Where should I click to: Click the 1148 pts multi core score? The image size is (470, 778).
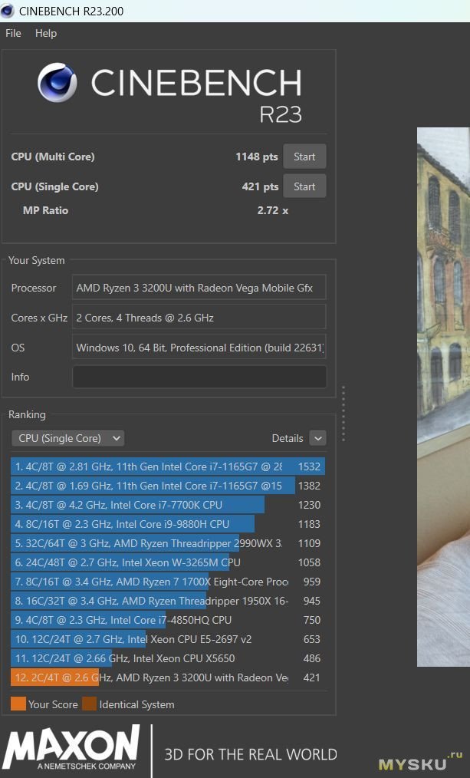[257, 157]
